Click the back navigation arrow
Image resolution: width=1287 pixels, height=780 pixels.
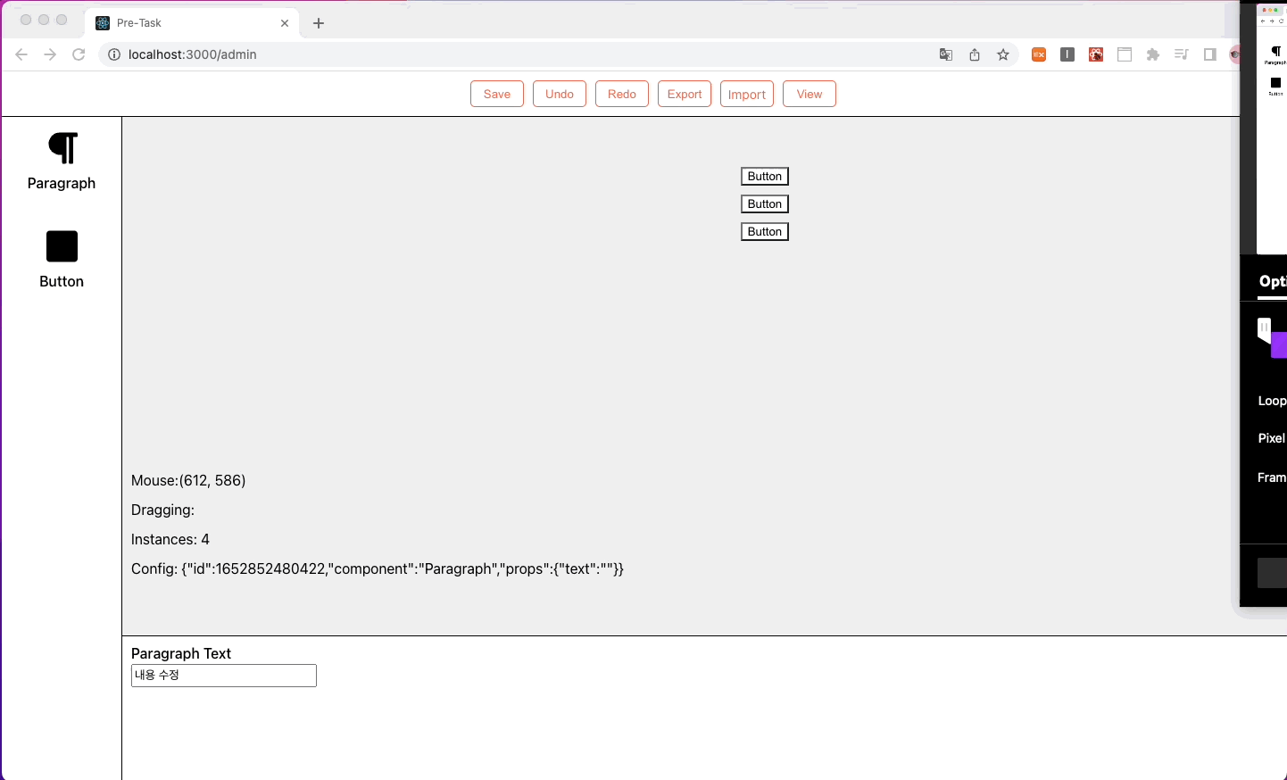pos(21,54)
